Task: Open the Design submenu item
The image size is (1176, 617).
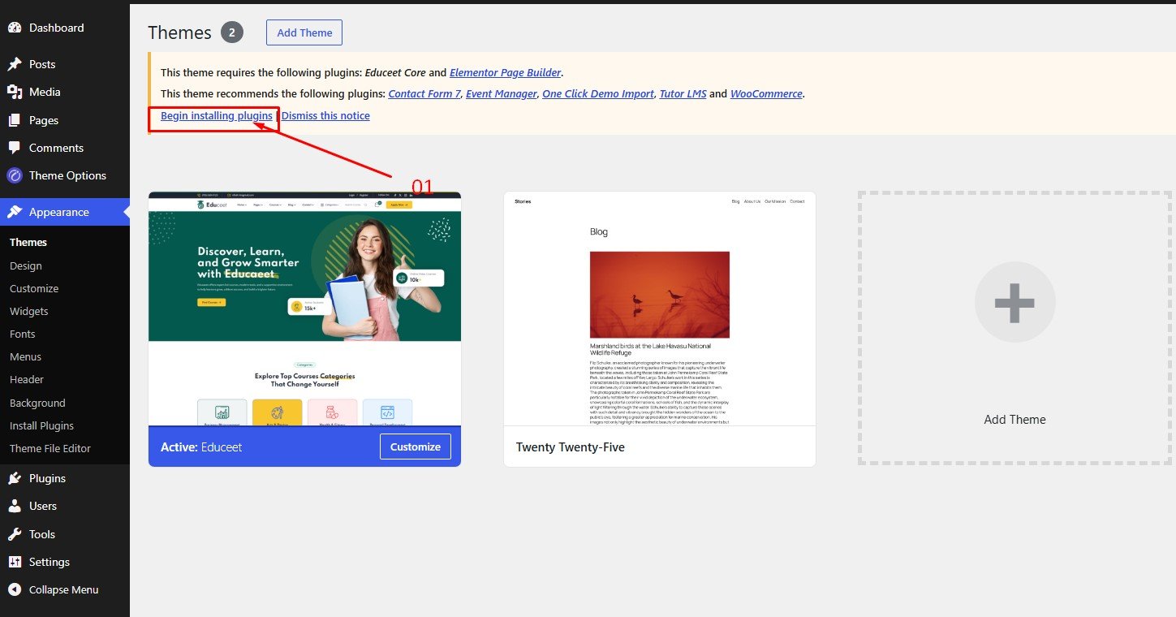Action: 26,265
